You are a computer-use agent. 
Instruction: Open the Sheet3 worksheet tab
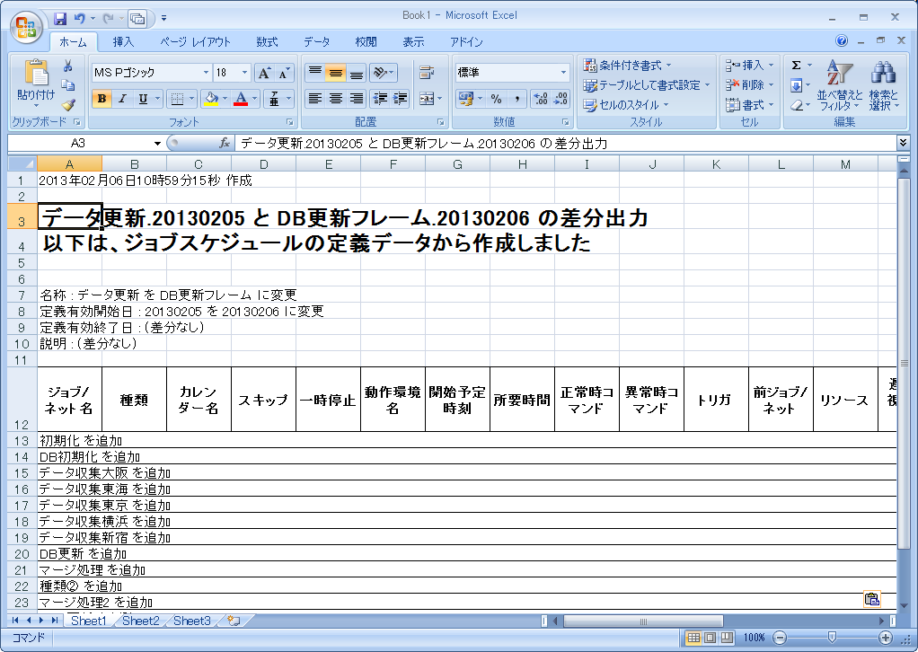point(192,621)
